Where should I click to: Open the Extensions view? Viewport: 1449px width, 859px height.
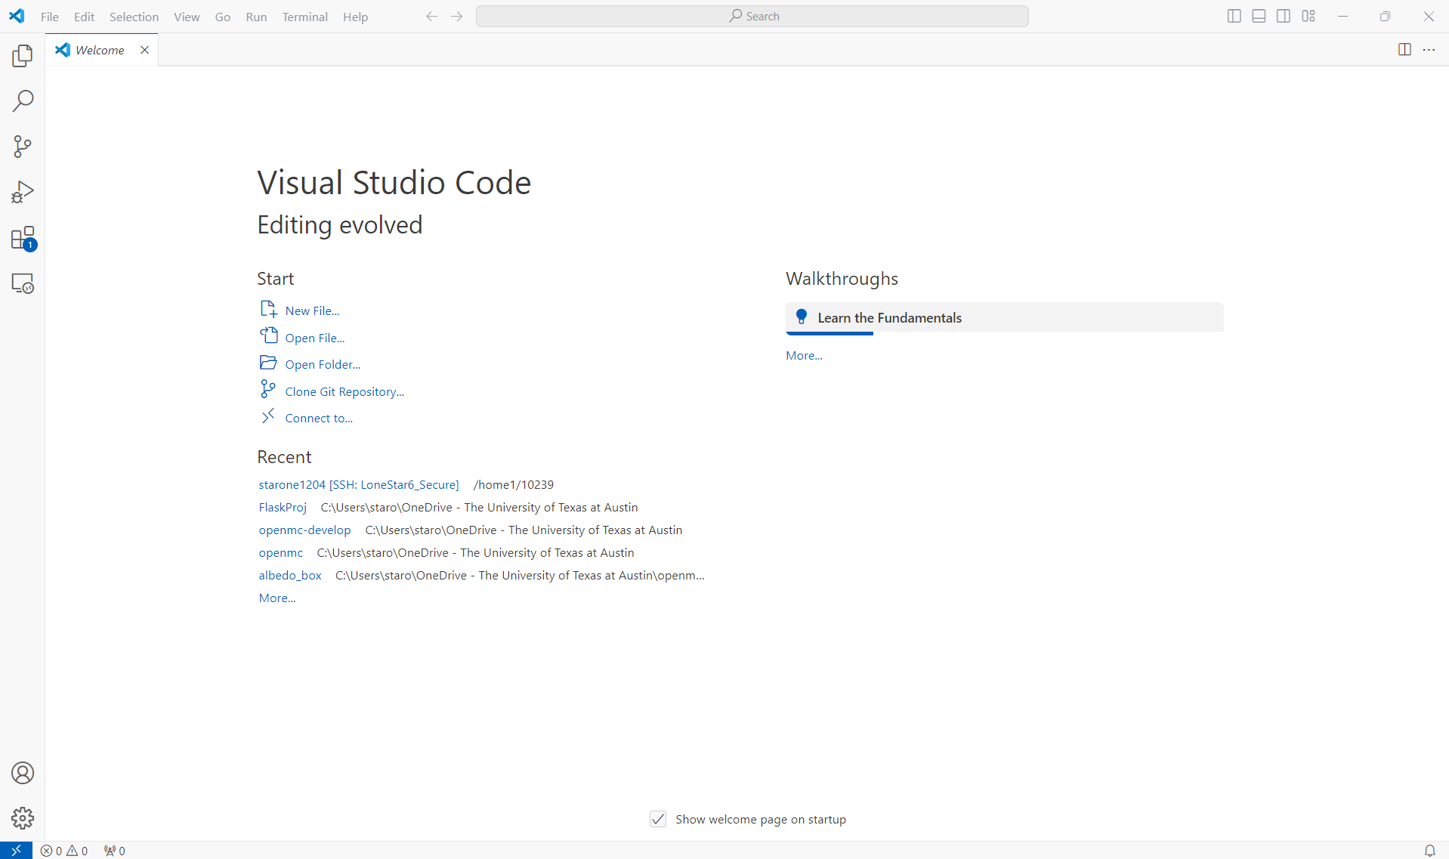23,238
